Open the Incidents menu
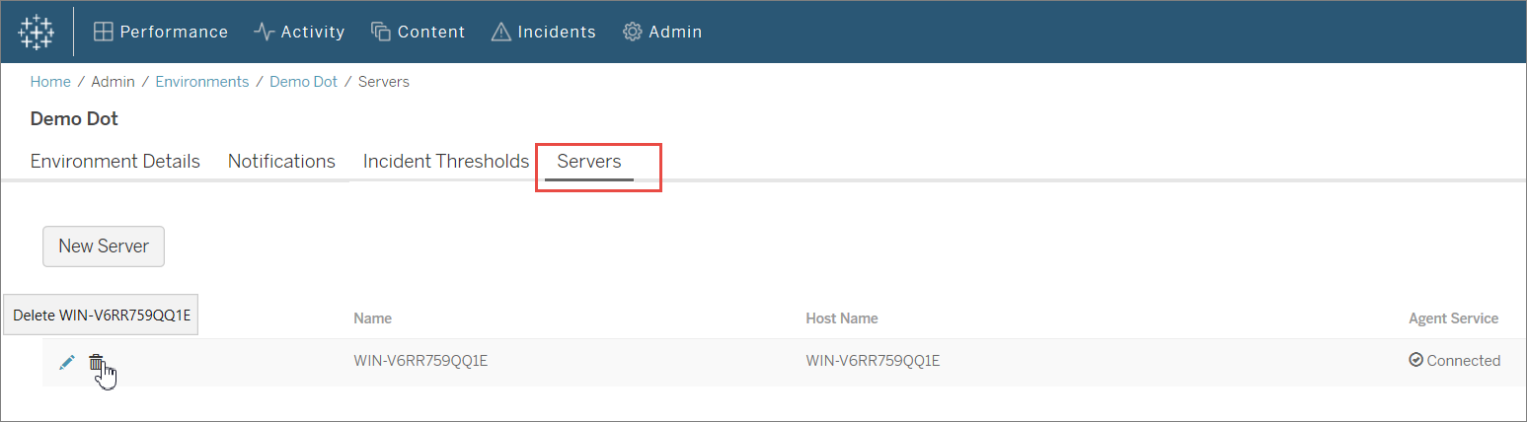Screen dimensions: 1527x422 click(x=544, y=32)
